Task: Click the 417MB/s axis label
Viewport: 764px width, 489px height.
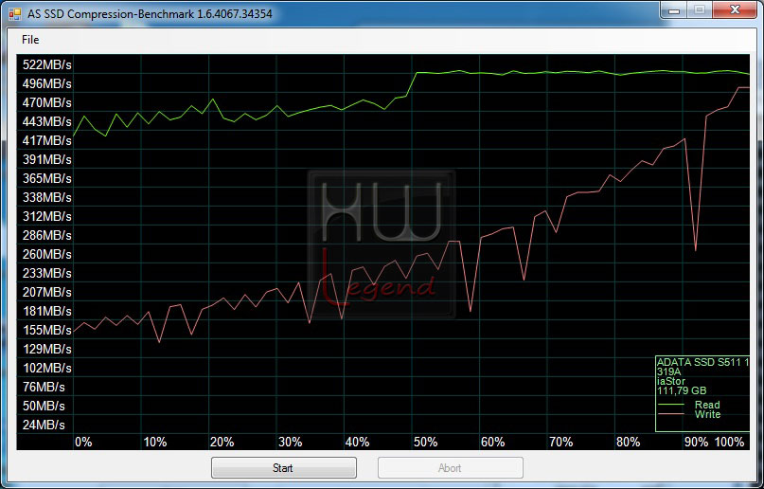Action: pyautogui.click(x=46, y=140)
